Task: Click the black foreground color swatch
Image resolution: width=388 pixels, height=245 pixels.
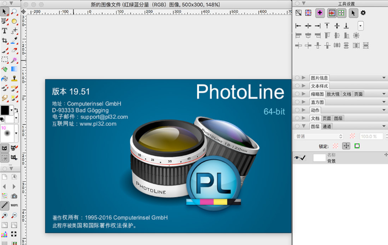Action: coord(5,110)
